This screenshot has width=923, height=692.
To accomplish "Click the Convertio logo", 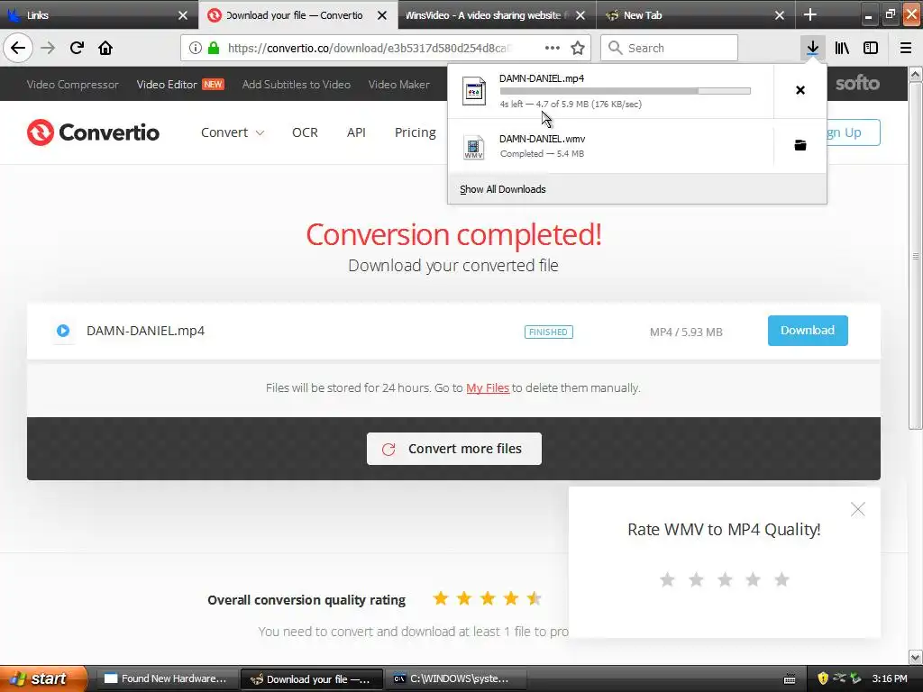I will point(93,132).
